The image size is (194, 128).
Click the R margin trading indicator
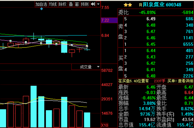tap(141, 5)
